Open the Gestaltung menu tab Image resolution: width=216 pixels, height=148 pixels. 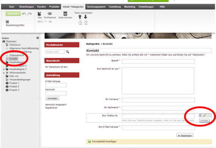pyautogui.click(x=115, y=7)
